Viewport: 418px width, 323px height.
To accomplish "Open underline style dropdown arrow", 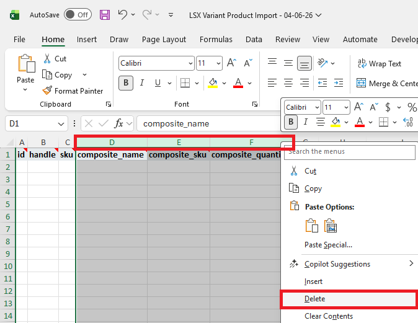I will (169, 83).
